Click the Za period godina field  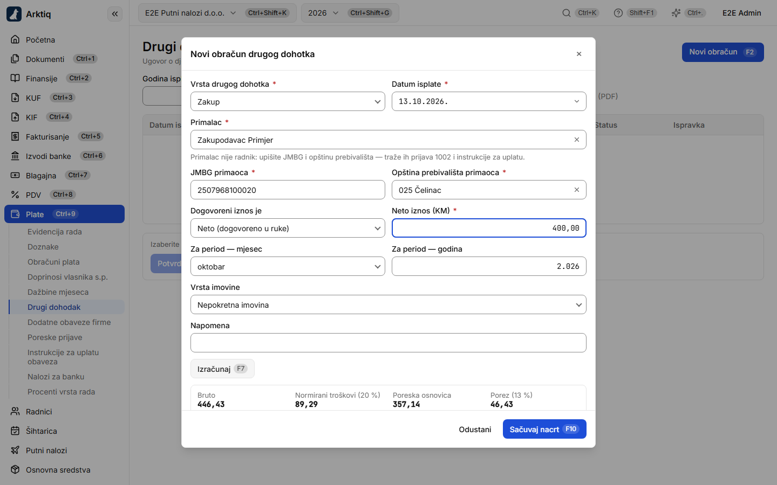coord(489,266)
